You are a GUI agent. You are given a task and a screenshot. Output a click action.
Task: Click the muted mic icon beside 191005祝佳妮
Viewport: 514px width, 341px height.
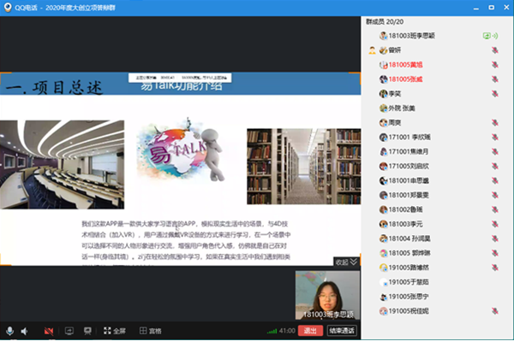pos(494,311)
